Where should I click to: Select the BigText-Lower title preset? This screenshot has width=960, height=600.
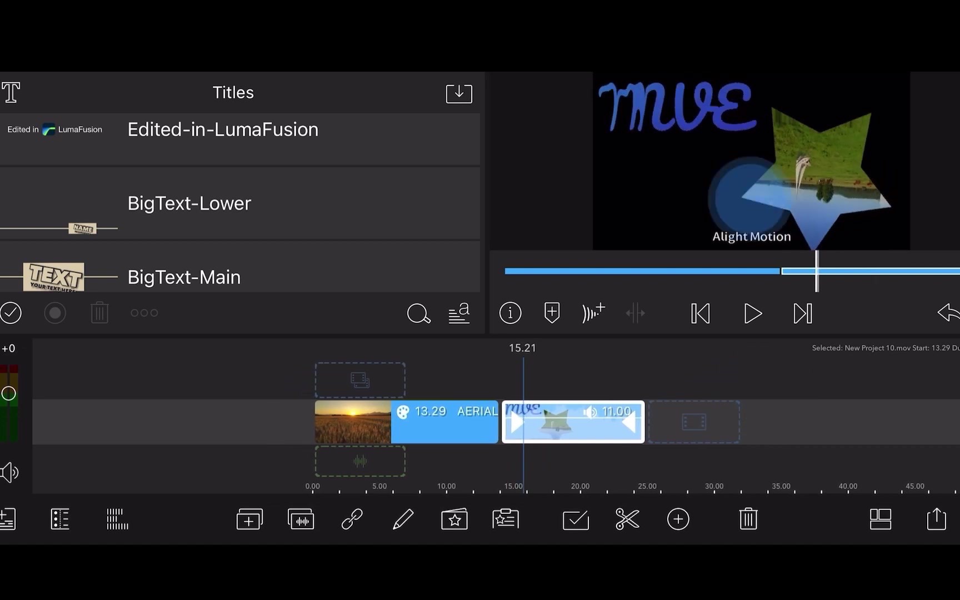coord(189,203)
